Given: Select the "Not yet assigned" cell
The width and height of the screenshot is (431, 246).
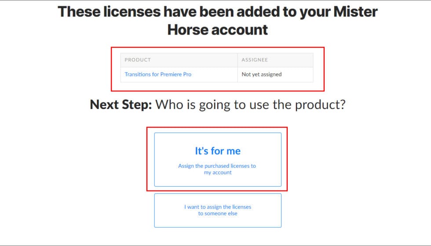Looking at the screenshot, I should pyautogui.click(x=262, y=74).
